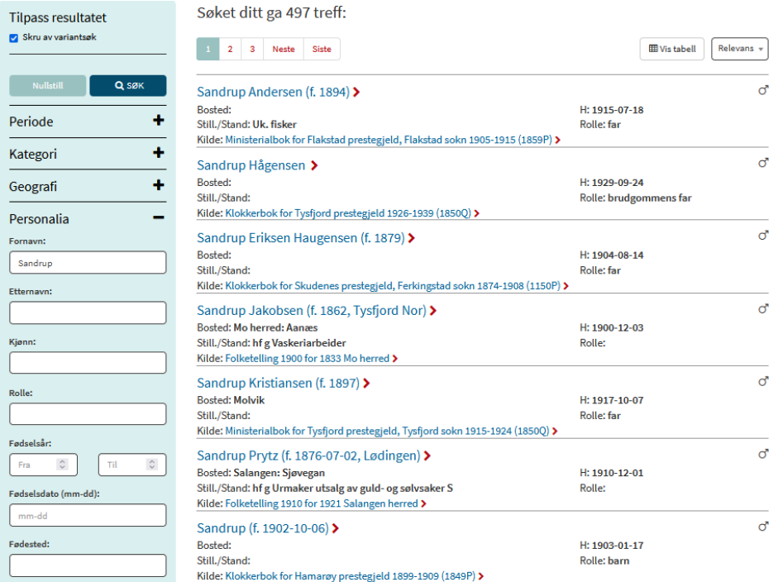This screenshot has height=582, width=778.
Task: Go to results page 2
Action: click(230, 49)
